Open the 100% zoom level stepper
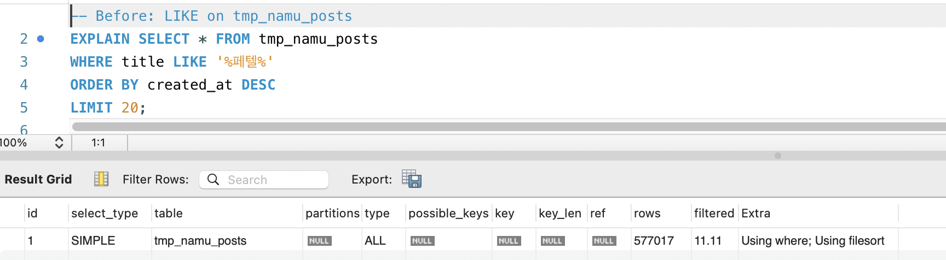 tap(59, 143)
